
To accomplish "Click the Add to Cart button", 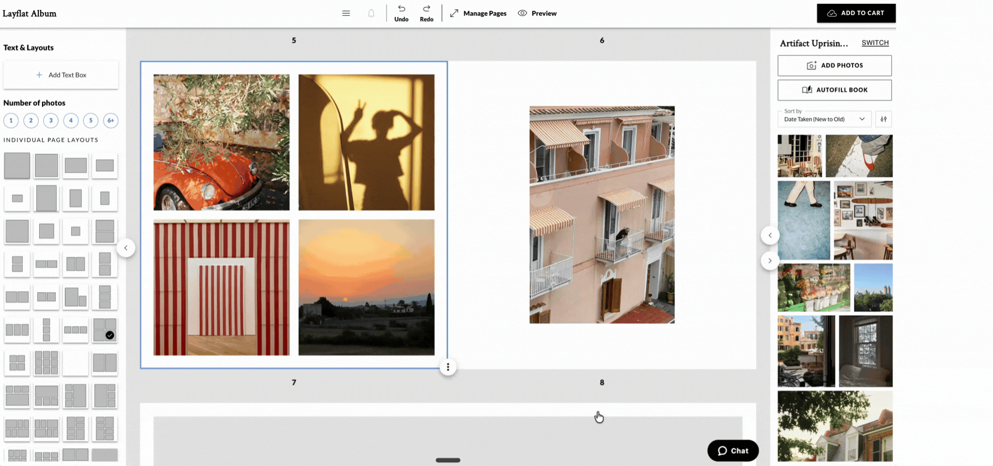I will (x=856, y=13).
